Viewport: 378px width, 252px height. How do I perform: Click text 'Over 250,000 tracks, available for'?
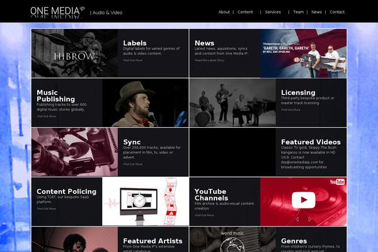tap(152, 147)
